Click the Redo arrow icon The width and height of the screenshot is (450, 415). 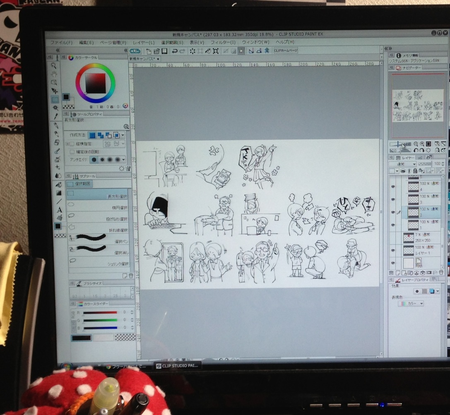tap(182, 51)
